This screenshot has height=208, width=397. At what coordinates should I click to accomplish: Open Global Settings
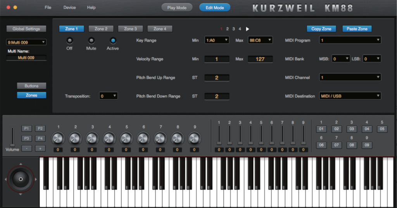[26, 29]
